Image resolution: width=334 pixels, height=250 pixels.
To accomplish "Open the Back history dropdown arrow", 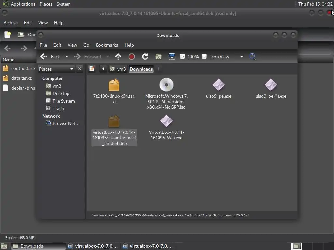I will (x=67, y=57).
